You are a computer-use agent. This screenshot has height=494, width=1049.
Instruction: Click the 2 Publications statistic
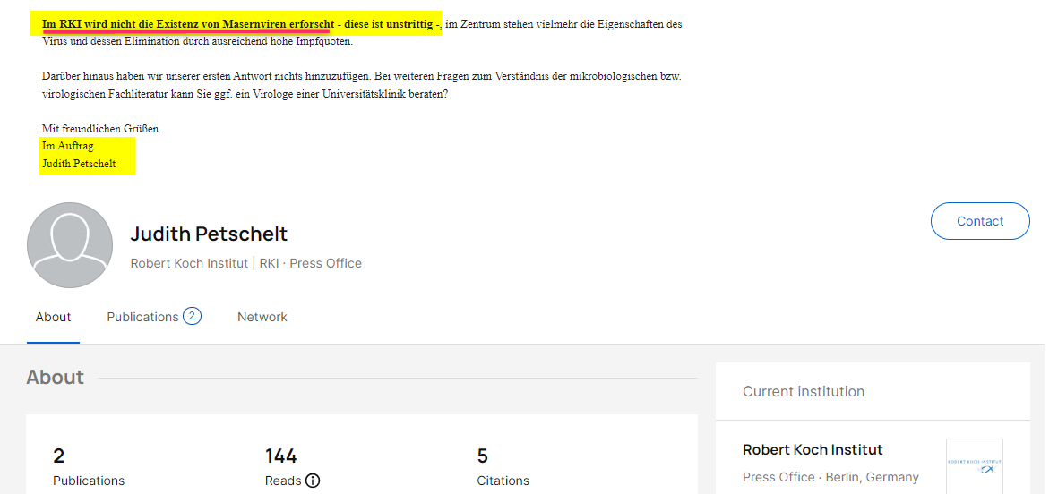pos(89,467)
